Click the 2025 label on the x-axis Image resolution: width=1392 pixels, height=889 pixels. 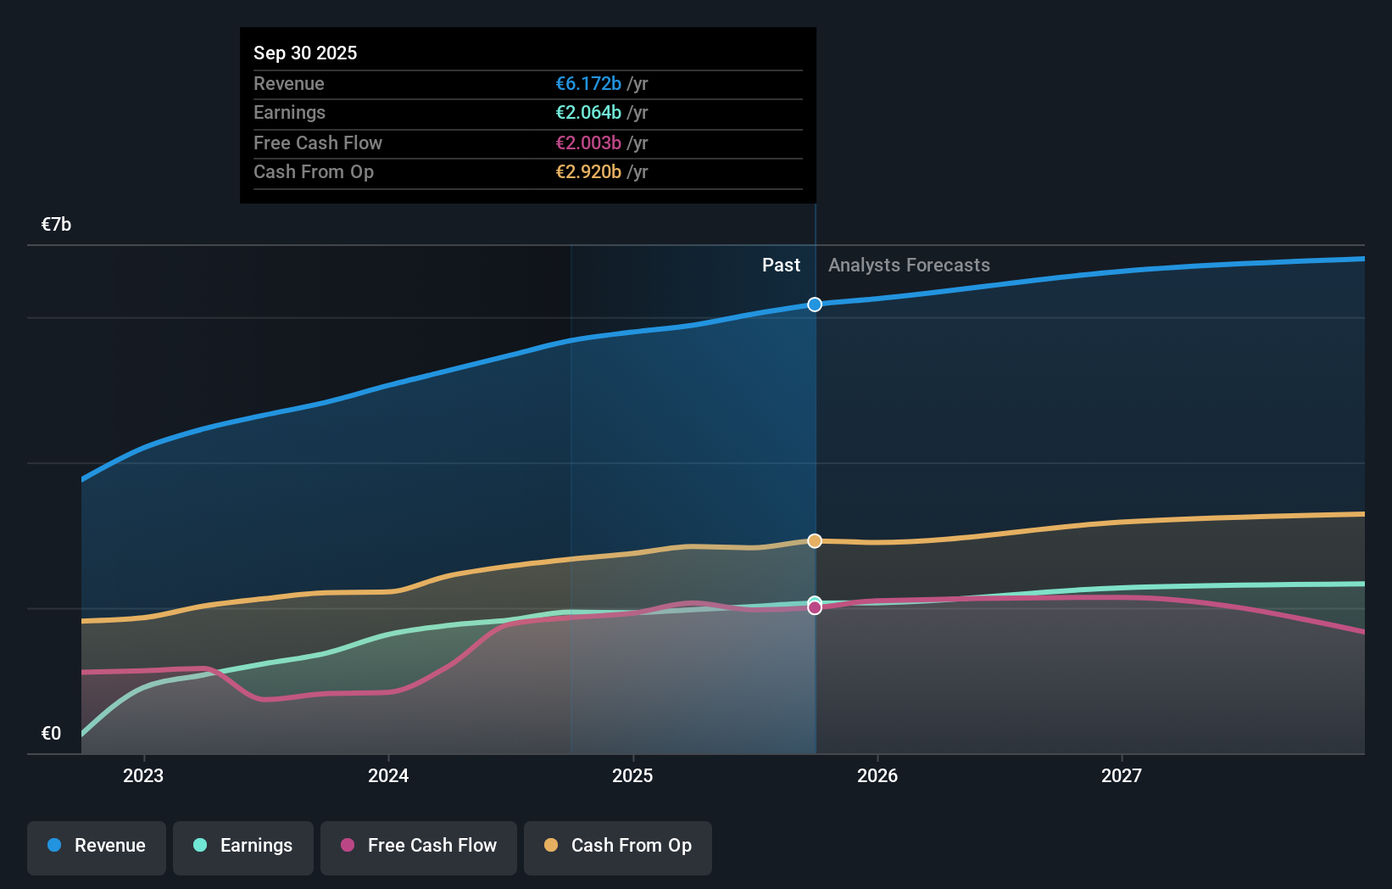[x=633, y=775]
